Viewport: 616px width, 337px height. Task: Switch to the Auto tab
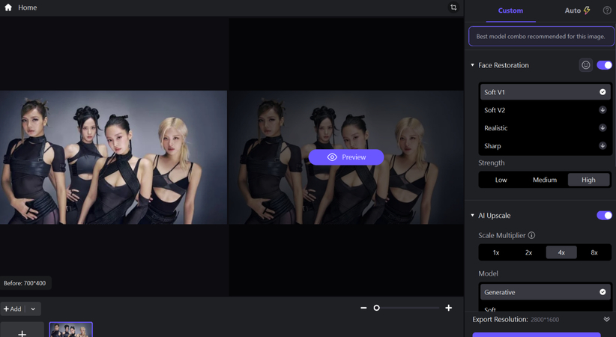(577, 10)
